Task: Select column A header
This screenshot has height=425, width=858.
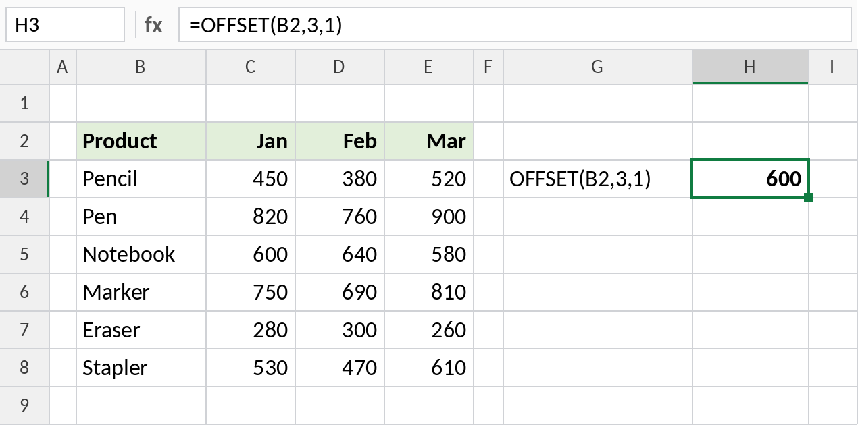Action: click(63, 66)
